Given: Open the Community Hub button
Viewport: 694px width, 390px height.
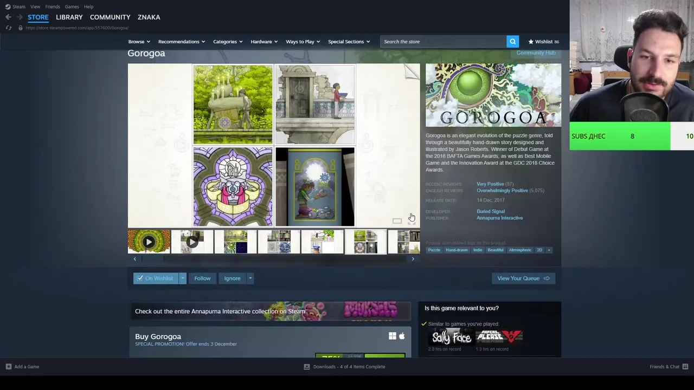Looking at the screenshot, I should pos(536,53).
